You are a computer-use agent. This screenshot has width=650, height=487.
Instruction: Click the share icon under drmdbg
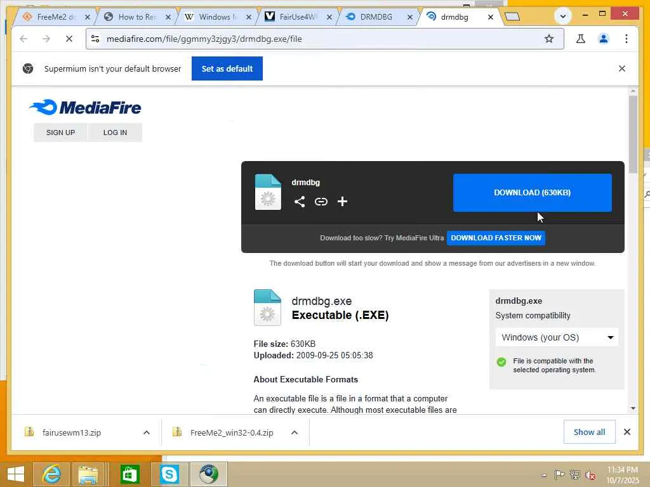click(300, 202)
